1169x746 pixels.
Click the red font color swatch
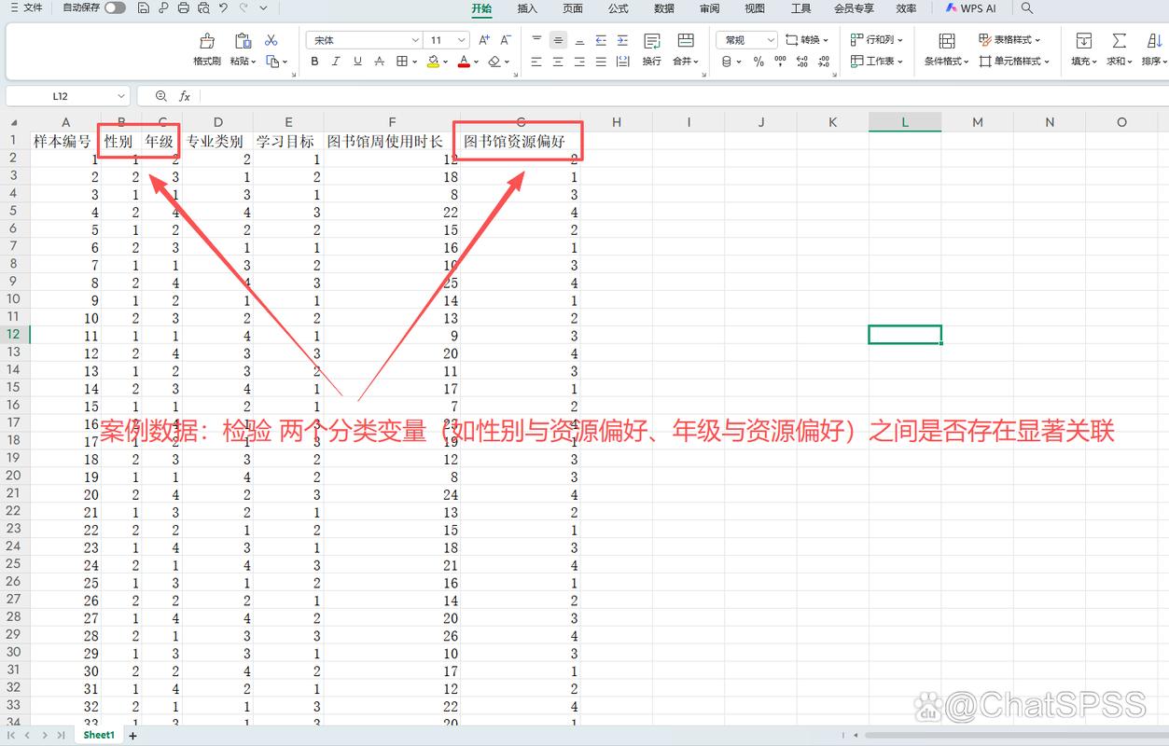click(x=465, y=66)
